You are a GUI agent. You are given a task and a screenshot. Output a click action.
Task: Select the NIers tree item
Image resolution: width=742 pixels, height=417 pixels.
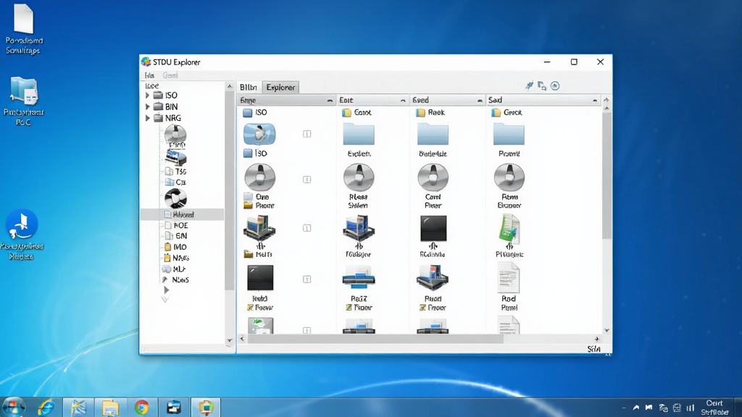175,280
